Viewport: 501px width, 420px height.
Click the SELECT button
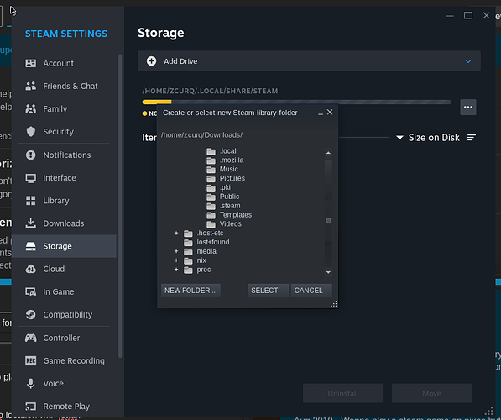tap(268, 291)
